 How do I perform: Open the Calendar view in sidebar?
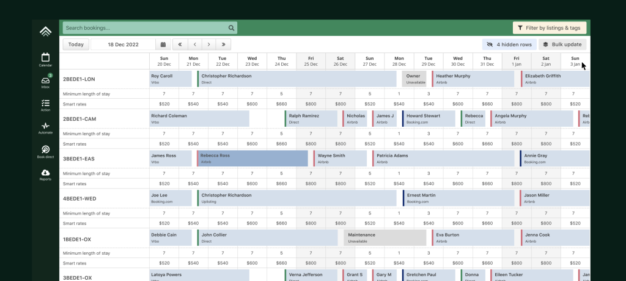point(45,59)
